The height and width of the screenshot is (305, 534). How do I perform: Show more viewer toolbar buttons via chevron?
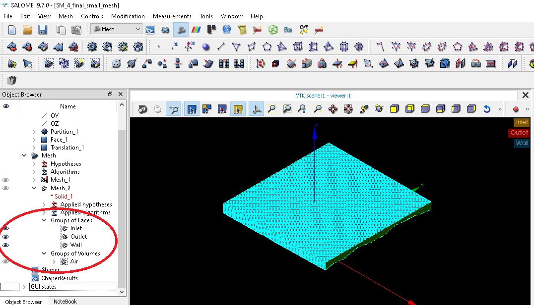pos(500,109)
